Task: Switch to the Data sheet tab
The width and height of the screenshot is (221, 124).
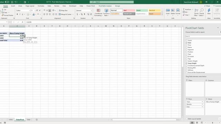Action: [x=29, y=120]
